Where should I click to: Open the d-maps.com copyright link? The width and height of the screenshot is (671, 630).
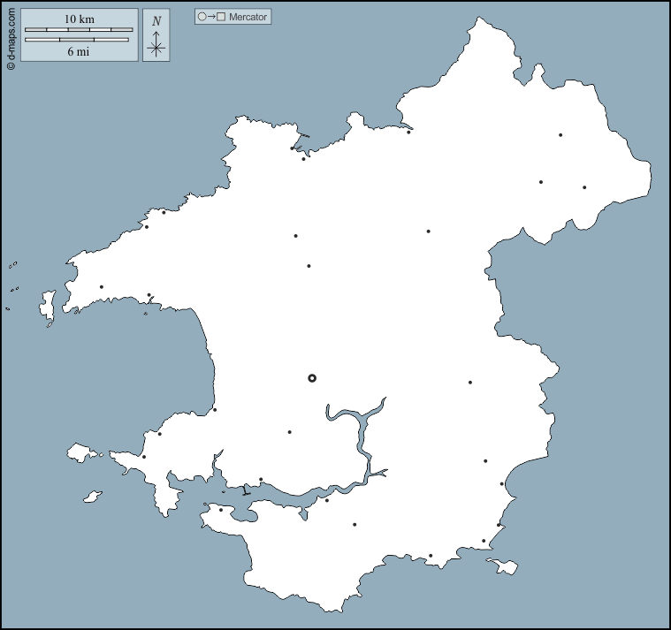pyautogui.click(x=11, y=35)
